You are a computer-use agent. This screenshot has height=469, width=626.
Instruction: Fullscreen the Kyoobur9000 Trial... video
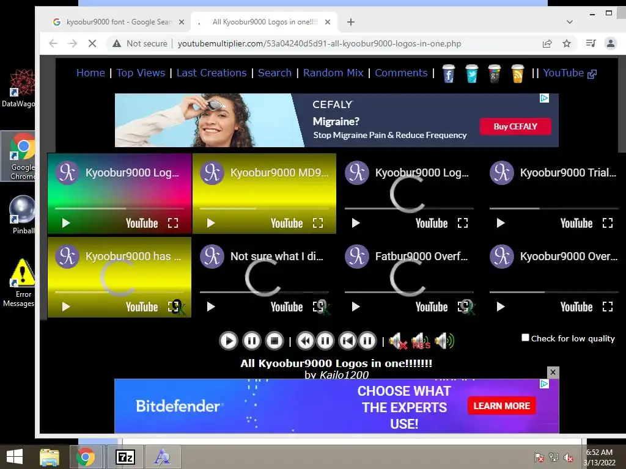click(x=608, y=223)
